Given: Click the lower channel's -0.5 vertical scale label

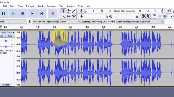Looking at the screenshot, I should click(18, 80).
